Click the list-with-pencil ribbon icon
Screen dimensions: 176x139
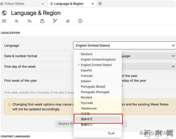tap(17, 21)
